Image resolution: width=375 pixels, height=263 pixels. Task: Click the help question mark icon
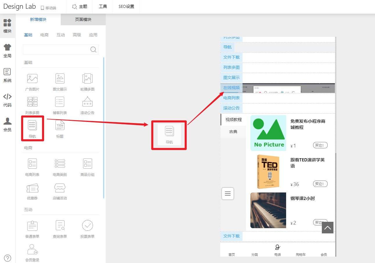click(8, 258)
